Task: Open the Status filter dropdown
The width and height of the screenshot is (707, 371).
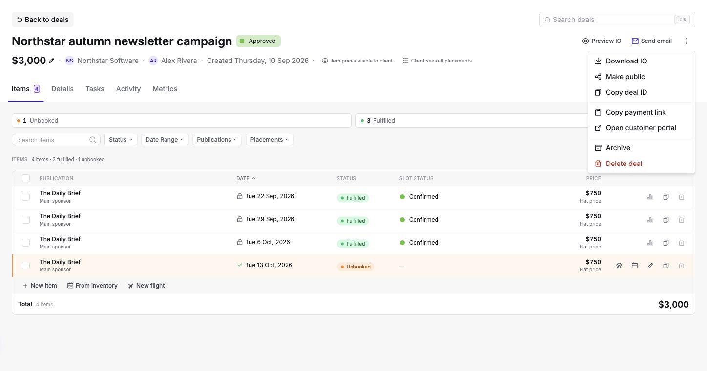Action: pos(121,140)
